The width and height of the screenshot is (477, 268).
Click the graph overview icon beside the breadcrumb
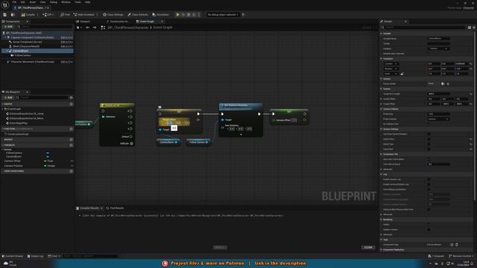click(103, 28)
